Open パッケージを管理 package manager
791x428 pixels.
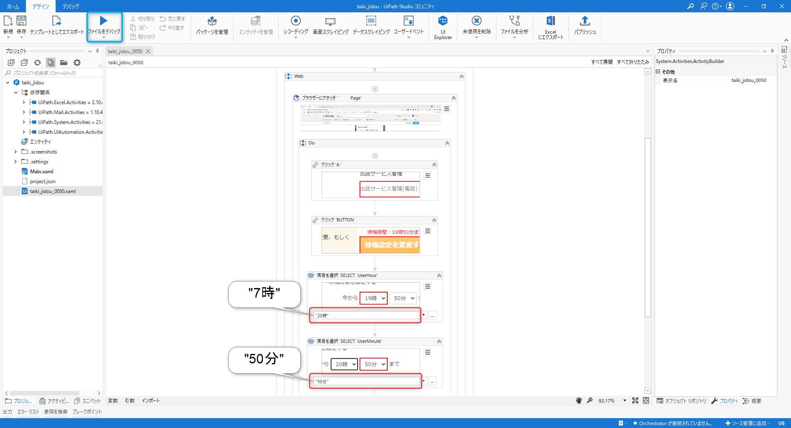(212, 26)
